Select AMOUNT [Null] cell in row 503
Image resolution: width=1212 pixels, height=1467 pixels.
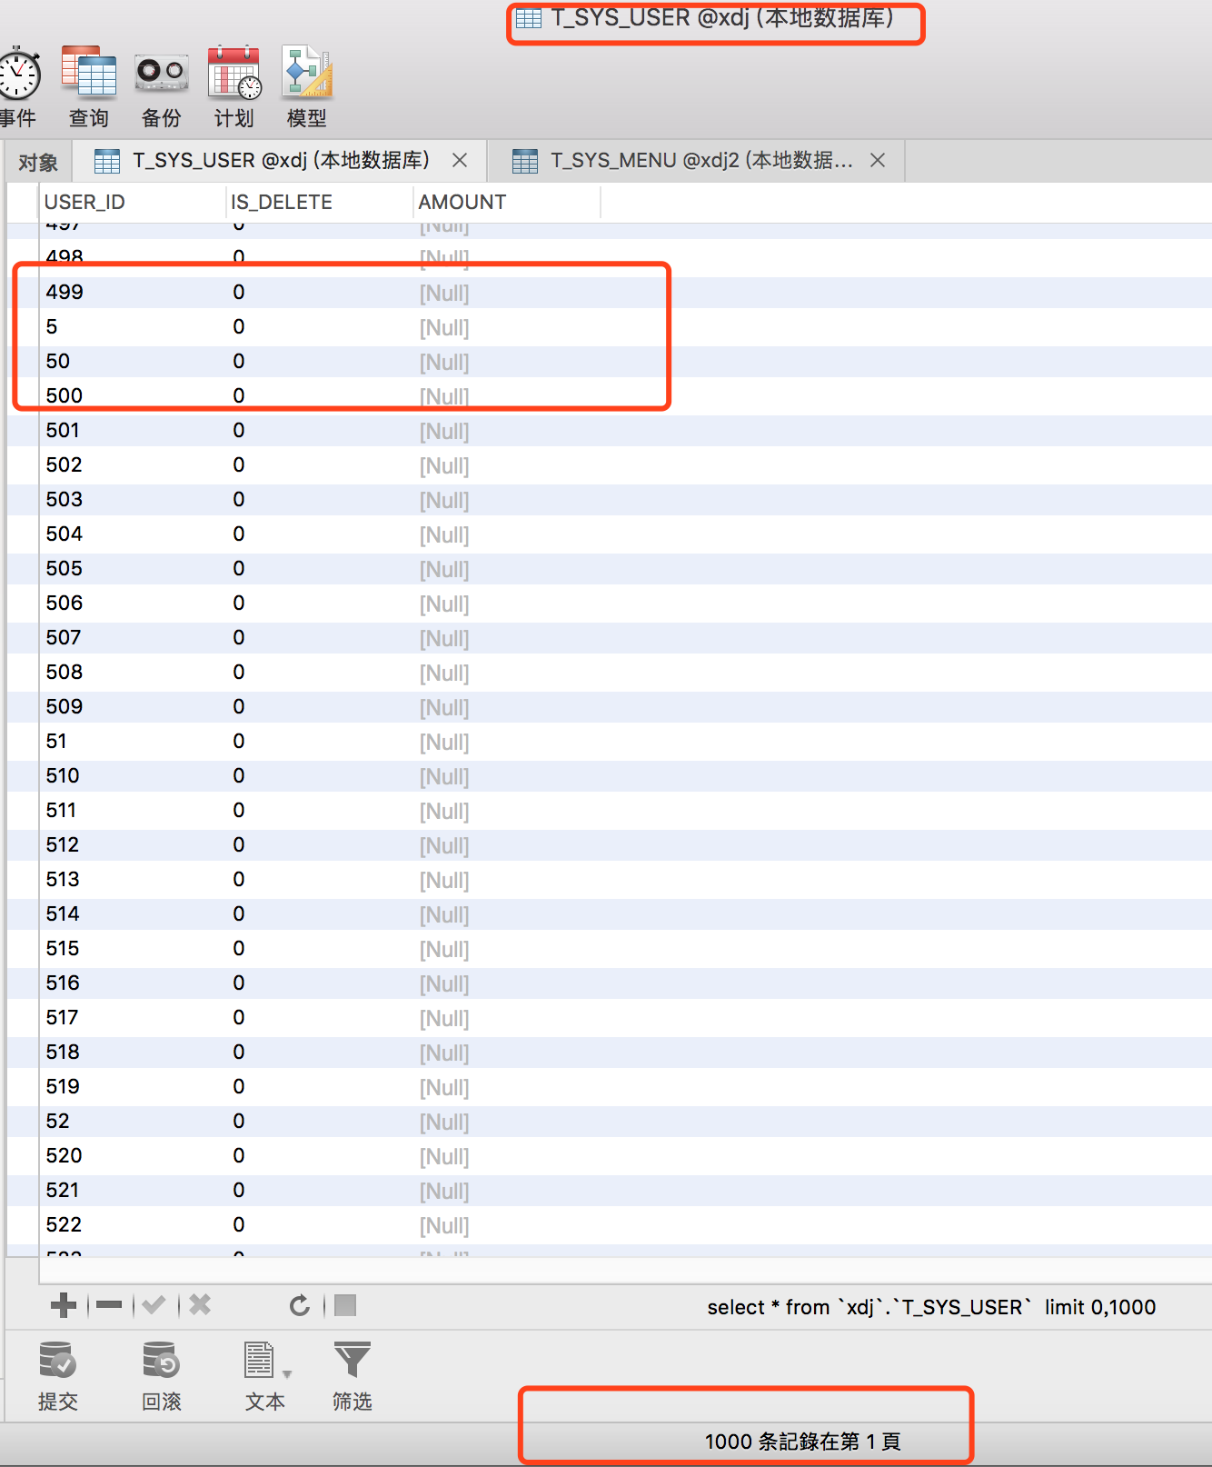507,499
